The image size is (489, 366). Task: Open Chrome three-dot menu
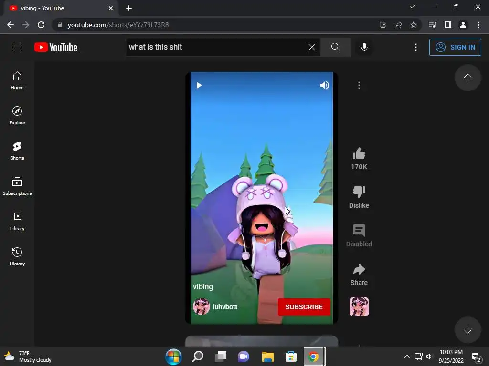click(478, 25)
